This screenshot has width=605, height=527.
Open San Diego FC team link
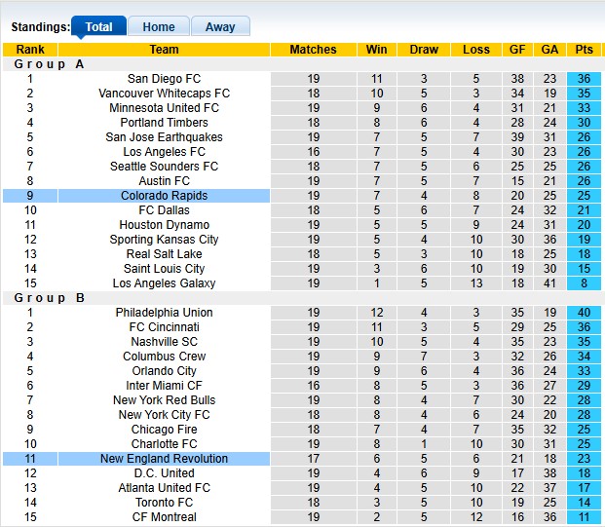tap(164, 79)
